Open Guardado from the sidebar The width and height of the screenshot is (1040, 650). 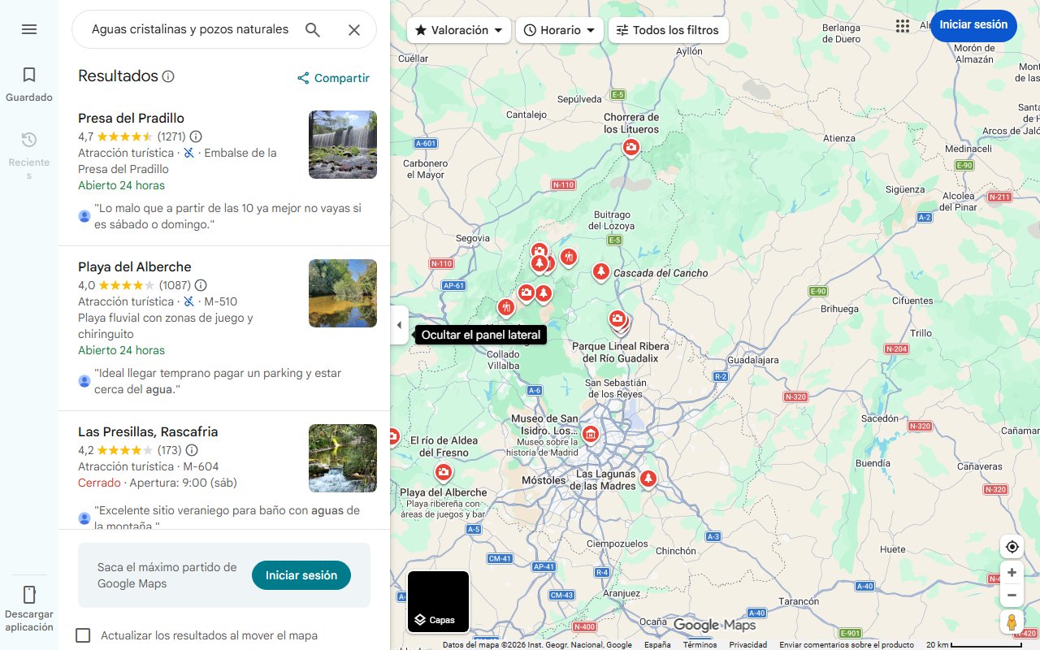tap(29, 82)
